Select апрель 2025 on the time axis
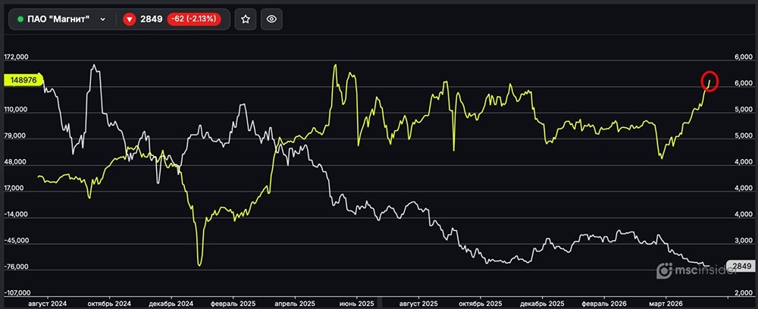 pyautogui.click(x=294, y=304)
